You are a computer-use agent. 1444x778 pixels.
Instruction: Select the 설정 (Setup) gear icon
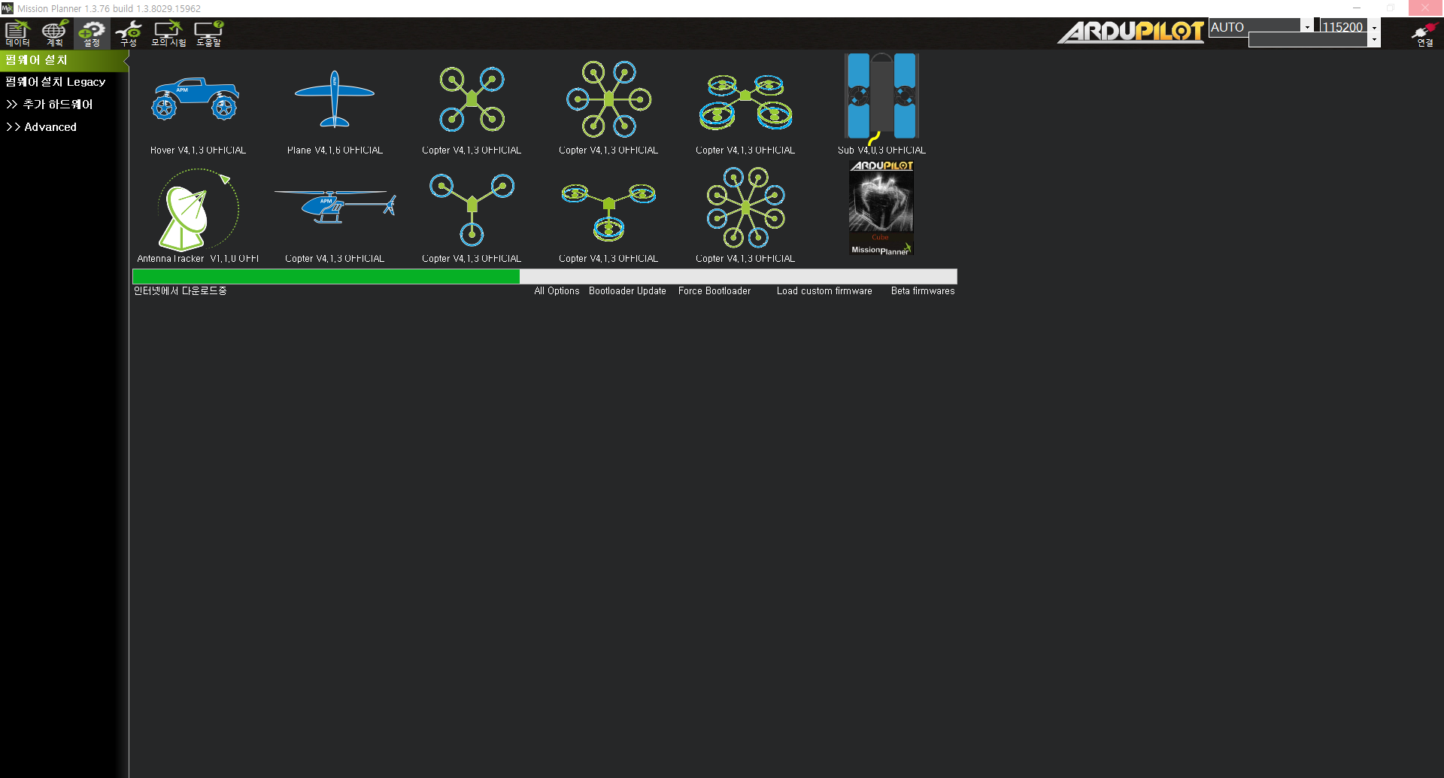click(92, 33)
